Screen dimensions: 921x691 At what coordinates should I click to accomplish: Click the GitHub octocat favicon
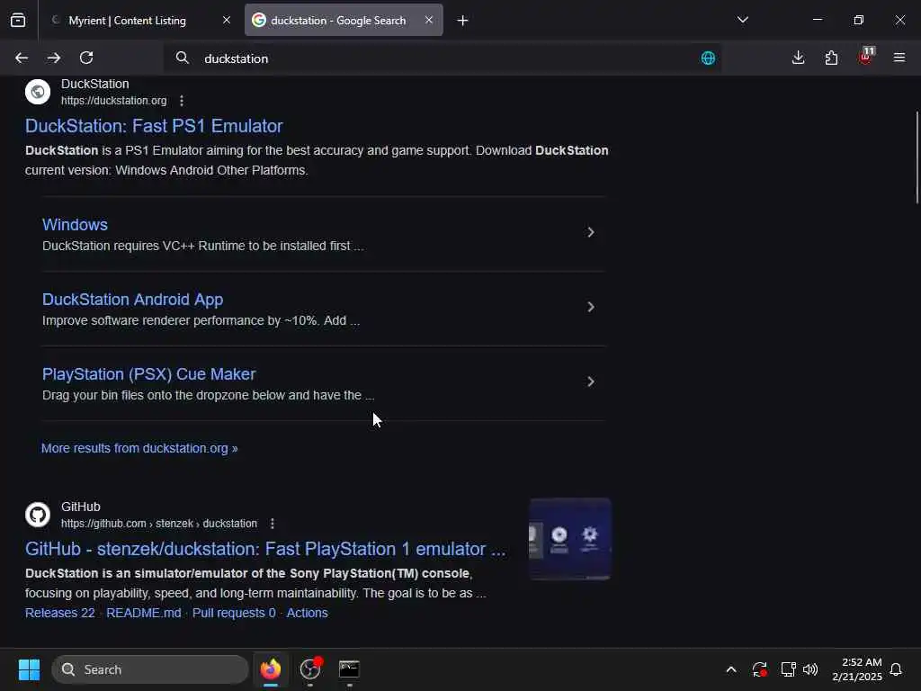38,515
